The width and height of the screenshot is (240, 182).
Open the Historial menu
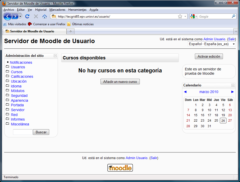click(x=41, y=10)
